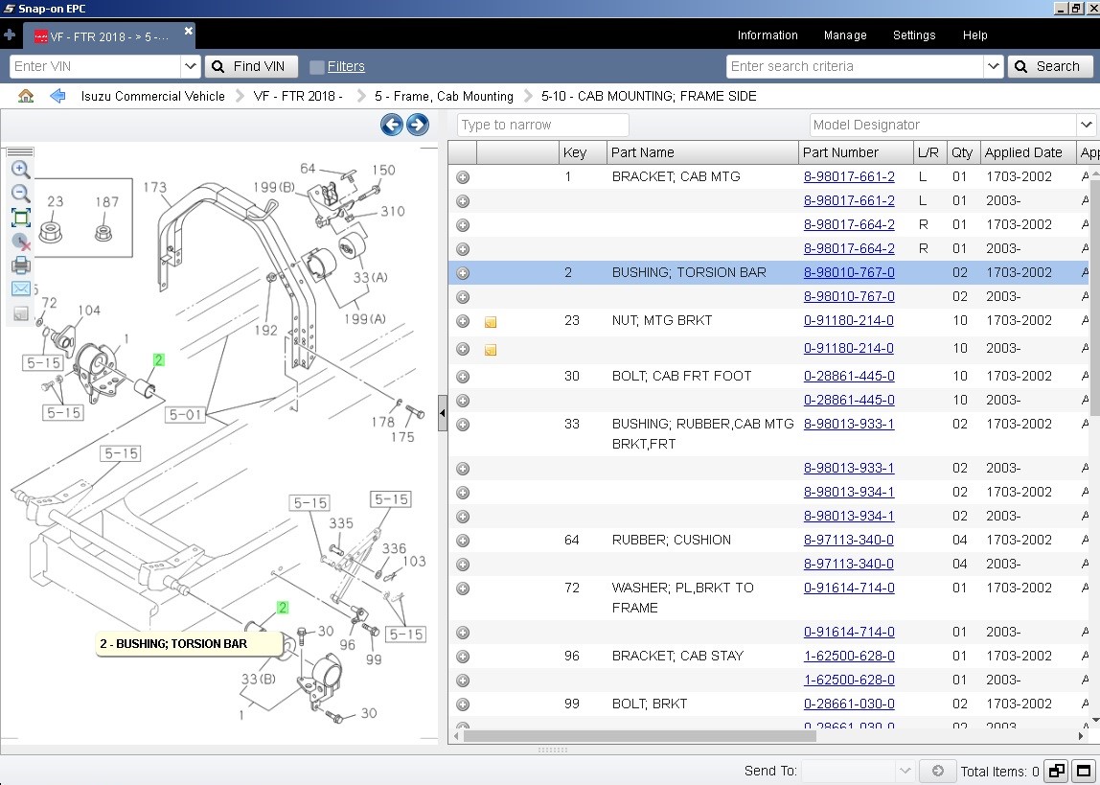The image size is (1100, 785).
Task: Go to previous illustration arrow
Action: 392,125
